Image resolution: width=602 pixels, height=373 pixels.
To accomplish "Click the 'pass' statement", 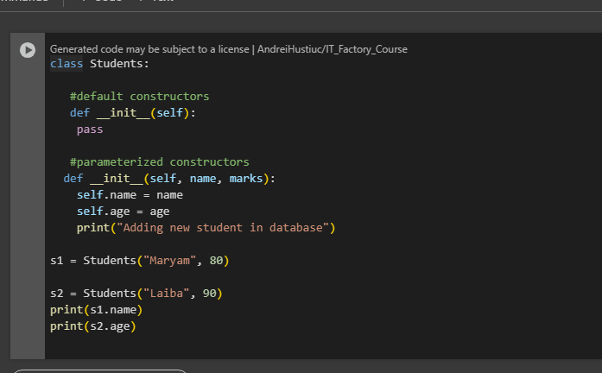I will point(90,130).
